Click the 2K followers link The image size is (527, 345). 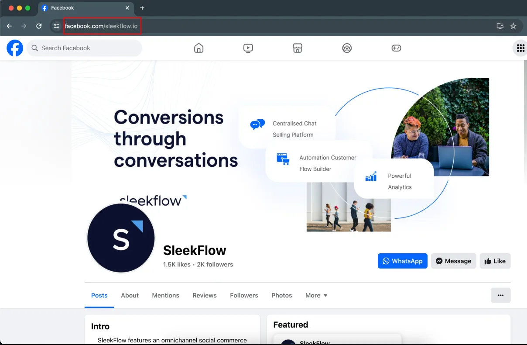215,264
